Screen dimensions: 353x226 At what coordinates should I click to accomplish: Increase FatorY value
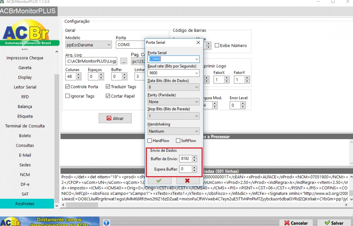(x=247, y=78)
